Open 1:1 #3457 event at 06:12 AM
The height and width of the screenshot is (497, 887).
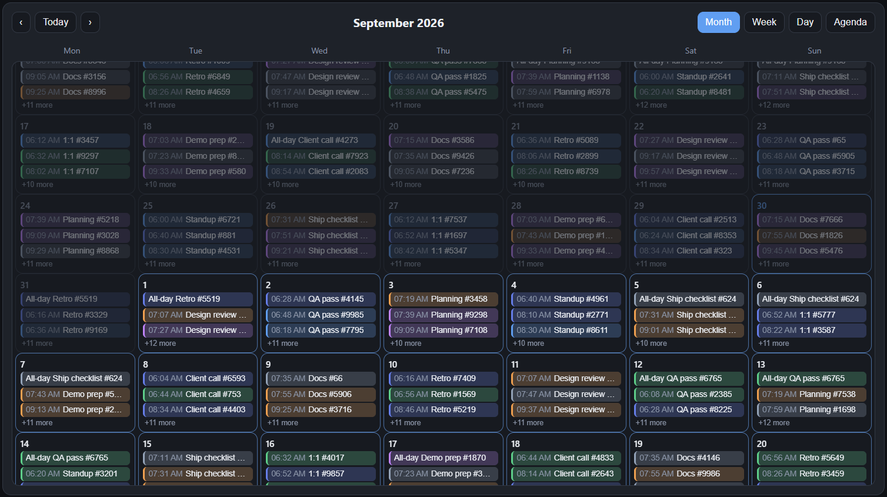click(75, 140)
